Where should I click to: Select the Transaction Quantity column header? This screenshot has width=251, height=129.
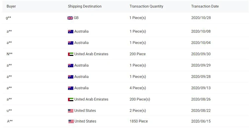point(146,6)
